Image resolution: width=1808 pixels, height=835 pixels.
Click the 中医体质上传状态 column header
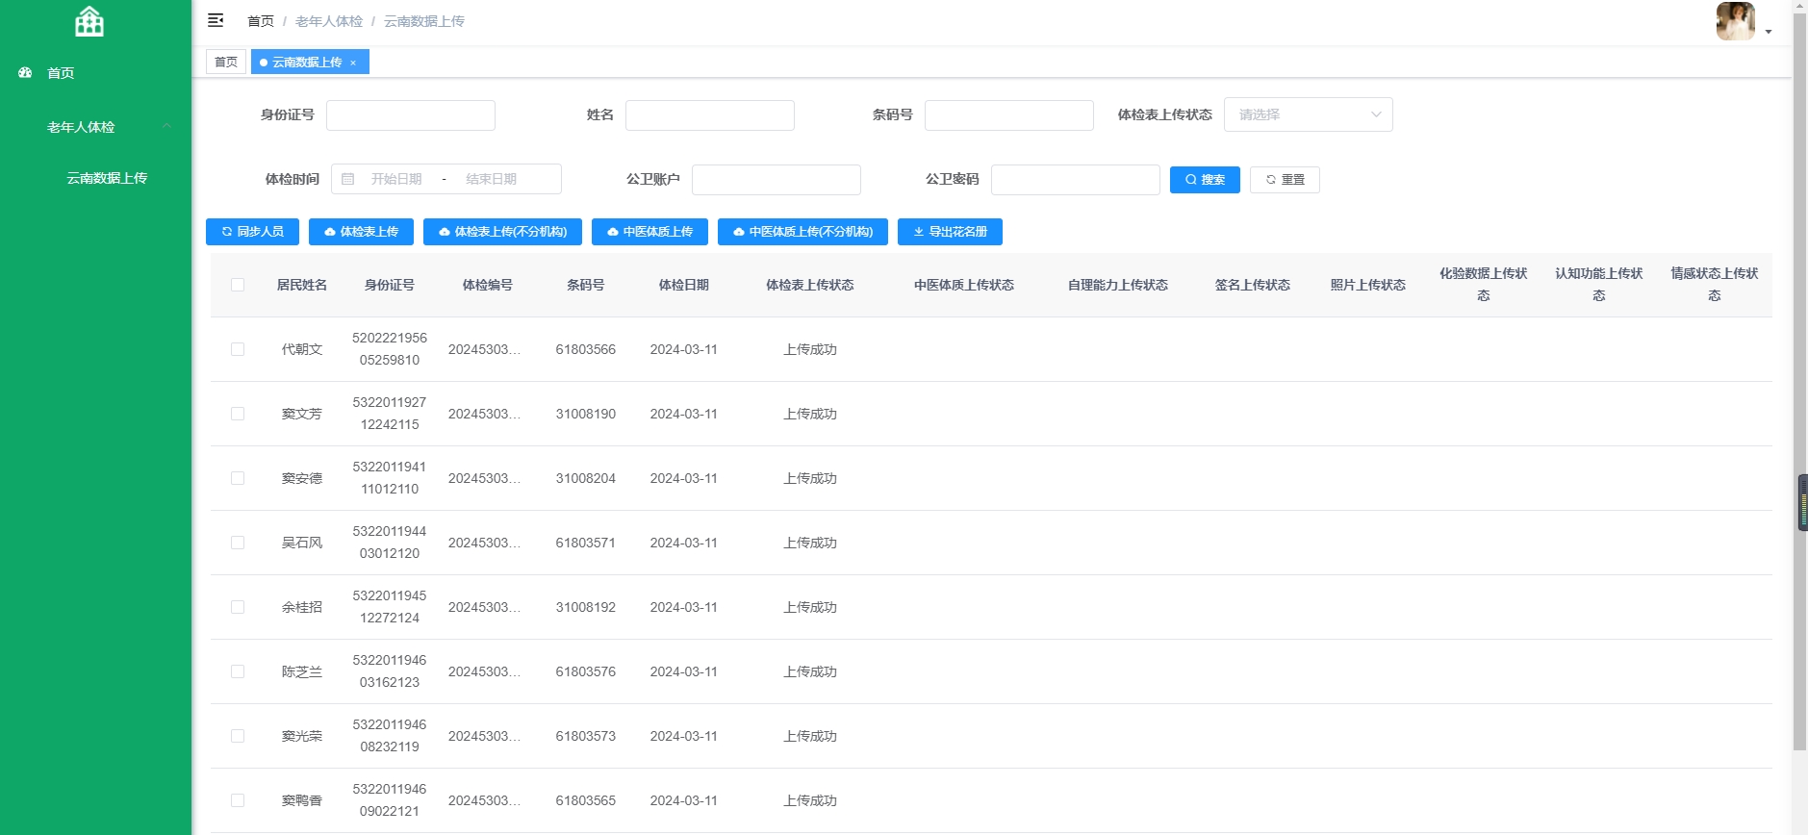964,285
